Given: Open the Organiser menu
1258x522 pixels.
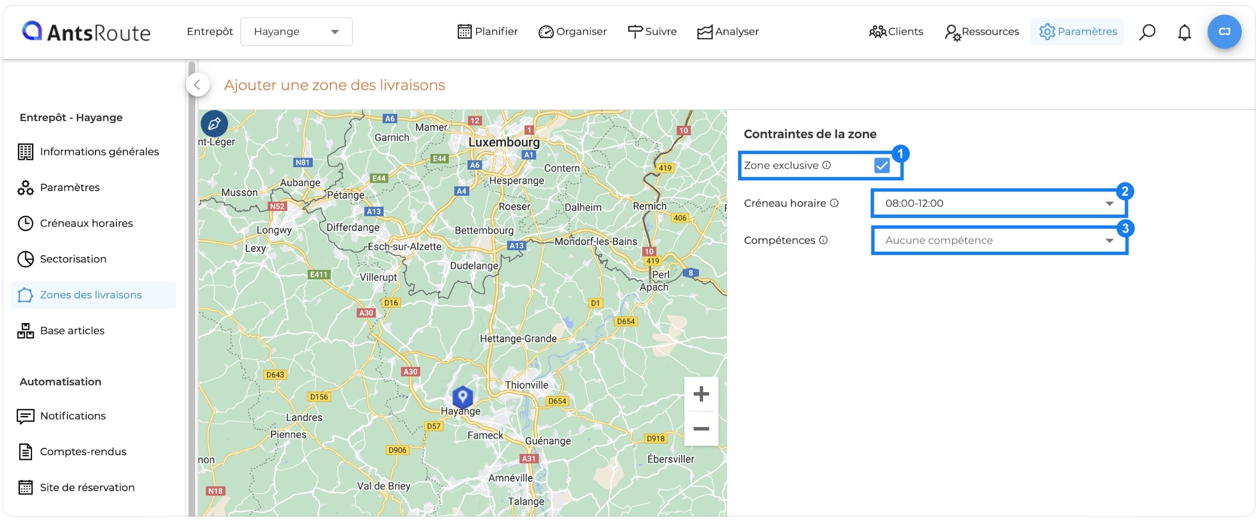Looking at the screenshot, I should pyautogui.click(x=573, y=32).
